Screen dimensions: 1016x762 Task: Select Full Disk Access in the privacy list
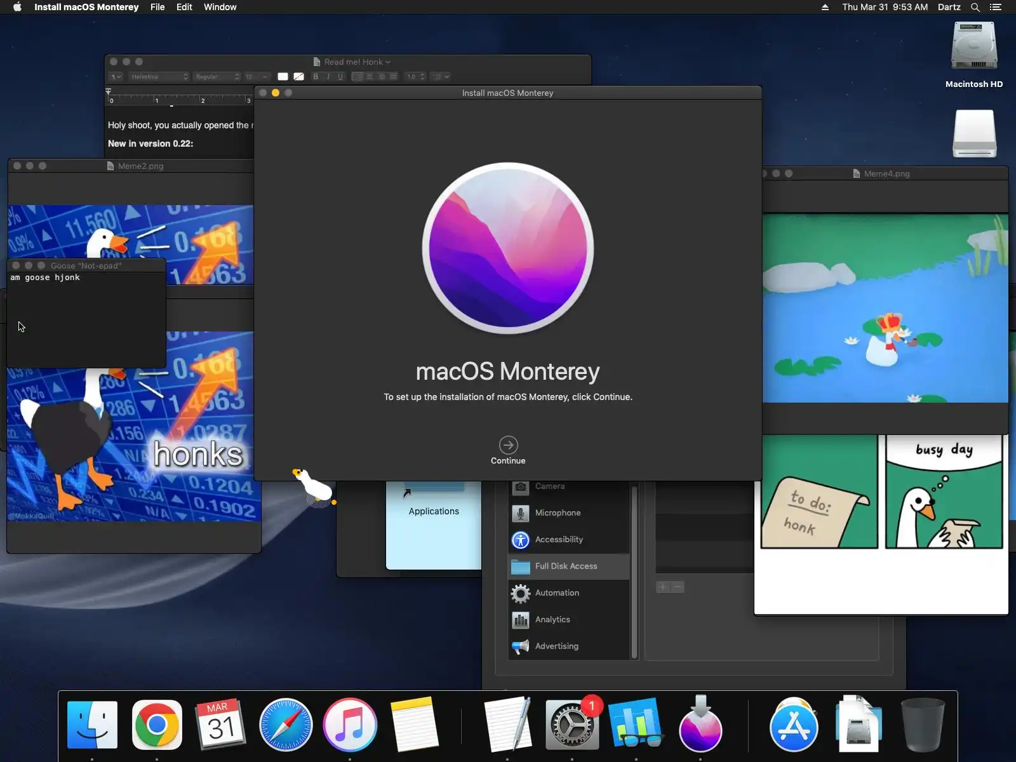[x=569, y=566]
